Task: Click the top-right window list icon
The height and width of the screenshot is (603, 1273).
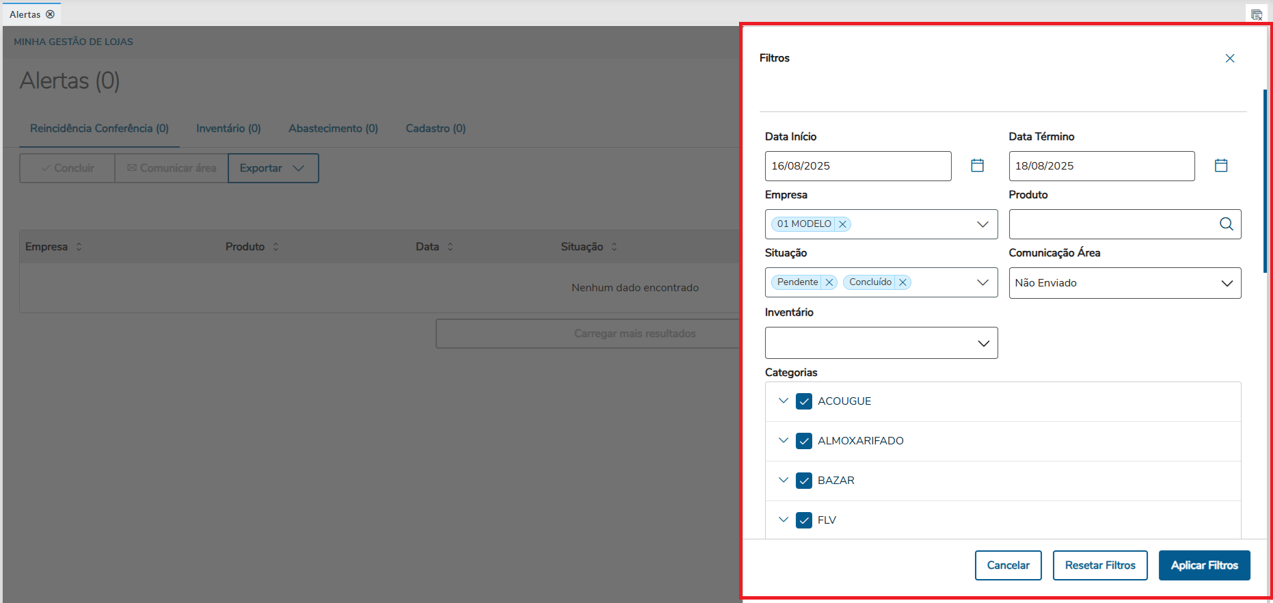Action: 1257,14
